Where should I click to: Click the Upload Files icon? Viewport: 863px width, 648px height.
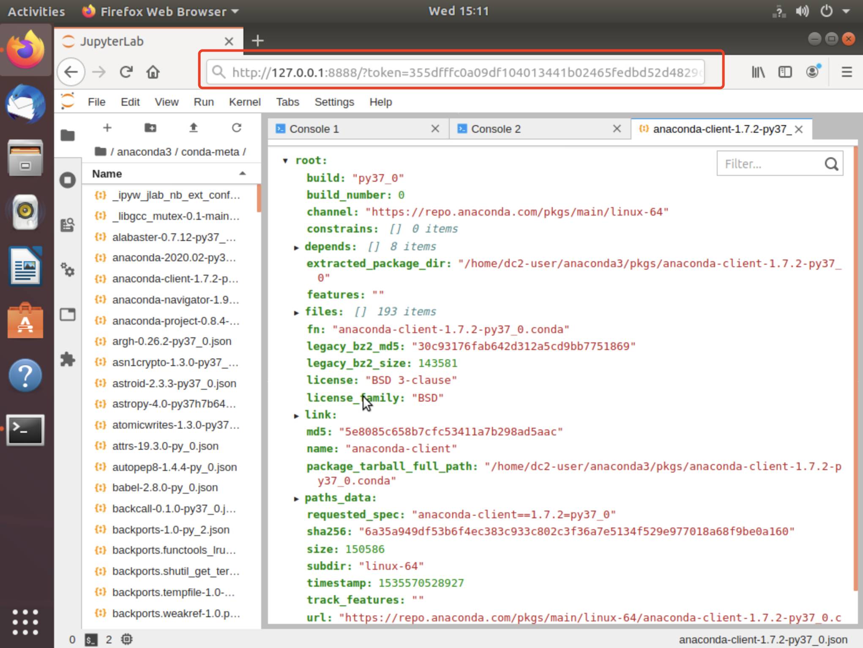[x=194, y=128]
